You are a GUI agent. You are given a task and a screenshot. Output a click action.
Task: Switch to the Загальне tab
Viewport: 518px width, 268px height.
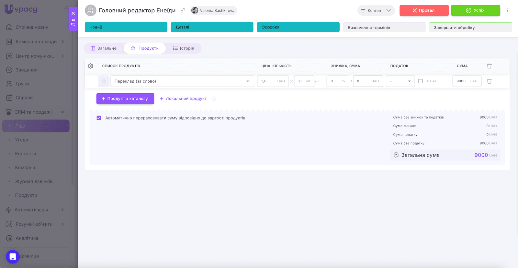click(x=104, y=48)
